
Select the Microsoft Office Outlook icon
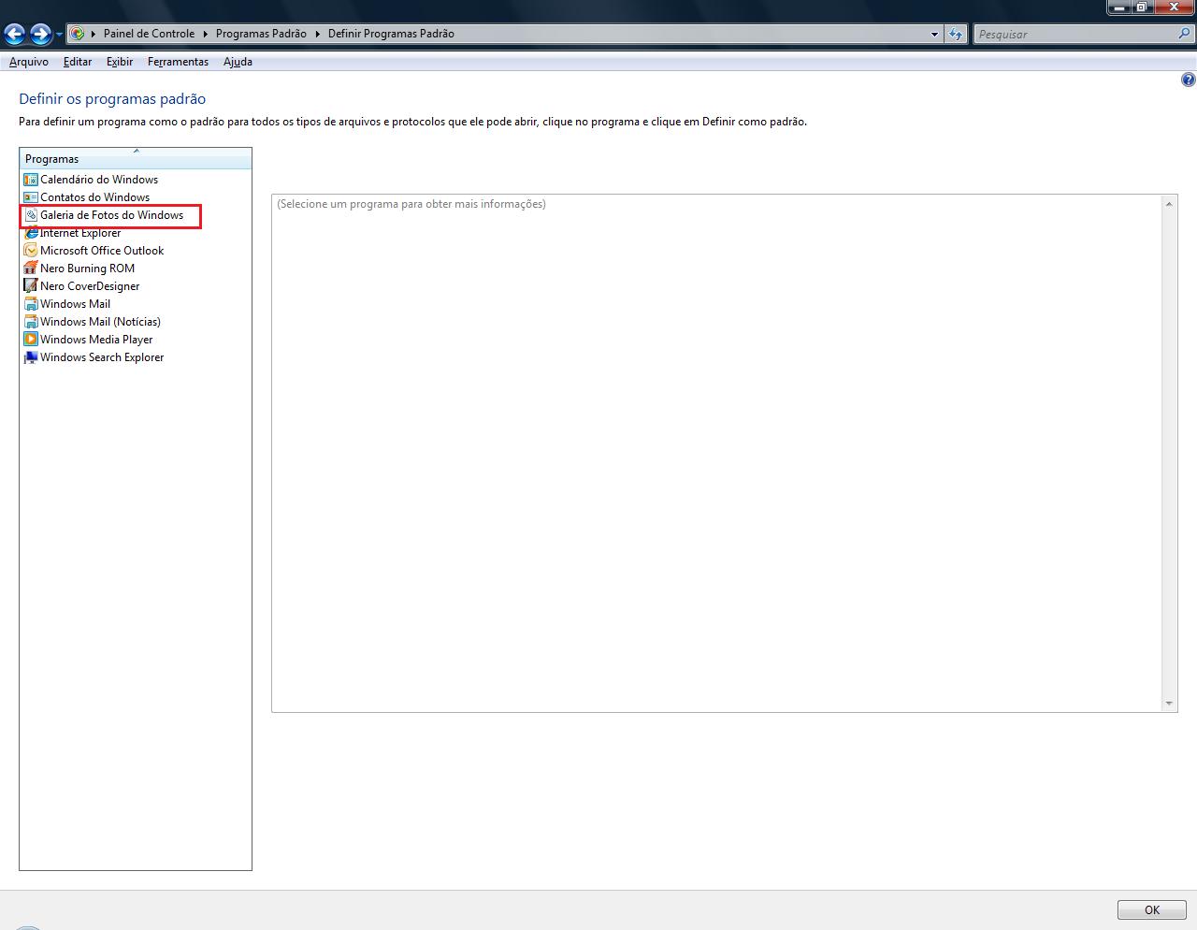[x=31, y=251]
